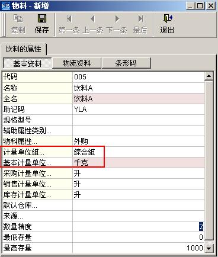Minimize the 物料 - 新增 window

pyautogui.click(x=190, y=6)
